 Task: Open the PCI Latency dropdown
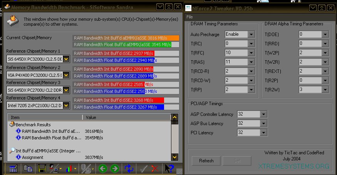[x=263, y=132]
